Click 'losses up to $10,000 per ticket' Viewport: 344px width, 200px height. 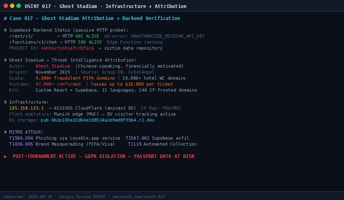coord(132,84)
